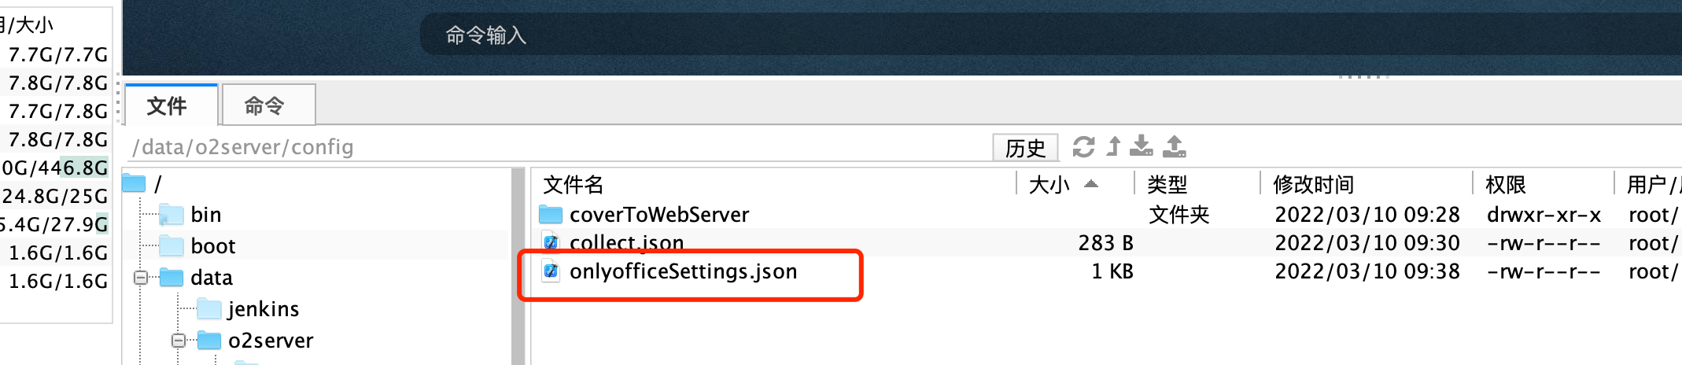Open the 历史 history button
Viewport: 1682px width, 365px height.
click(x=1025, y=148)
